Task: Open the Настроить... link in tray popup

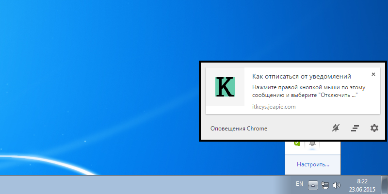Action: (x=313, y=164)
